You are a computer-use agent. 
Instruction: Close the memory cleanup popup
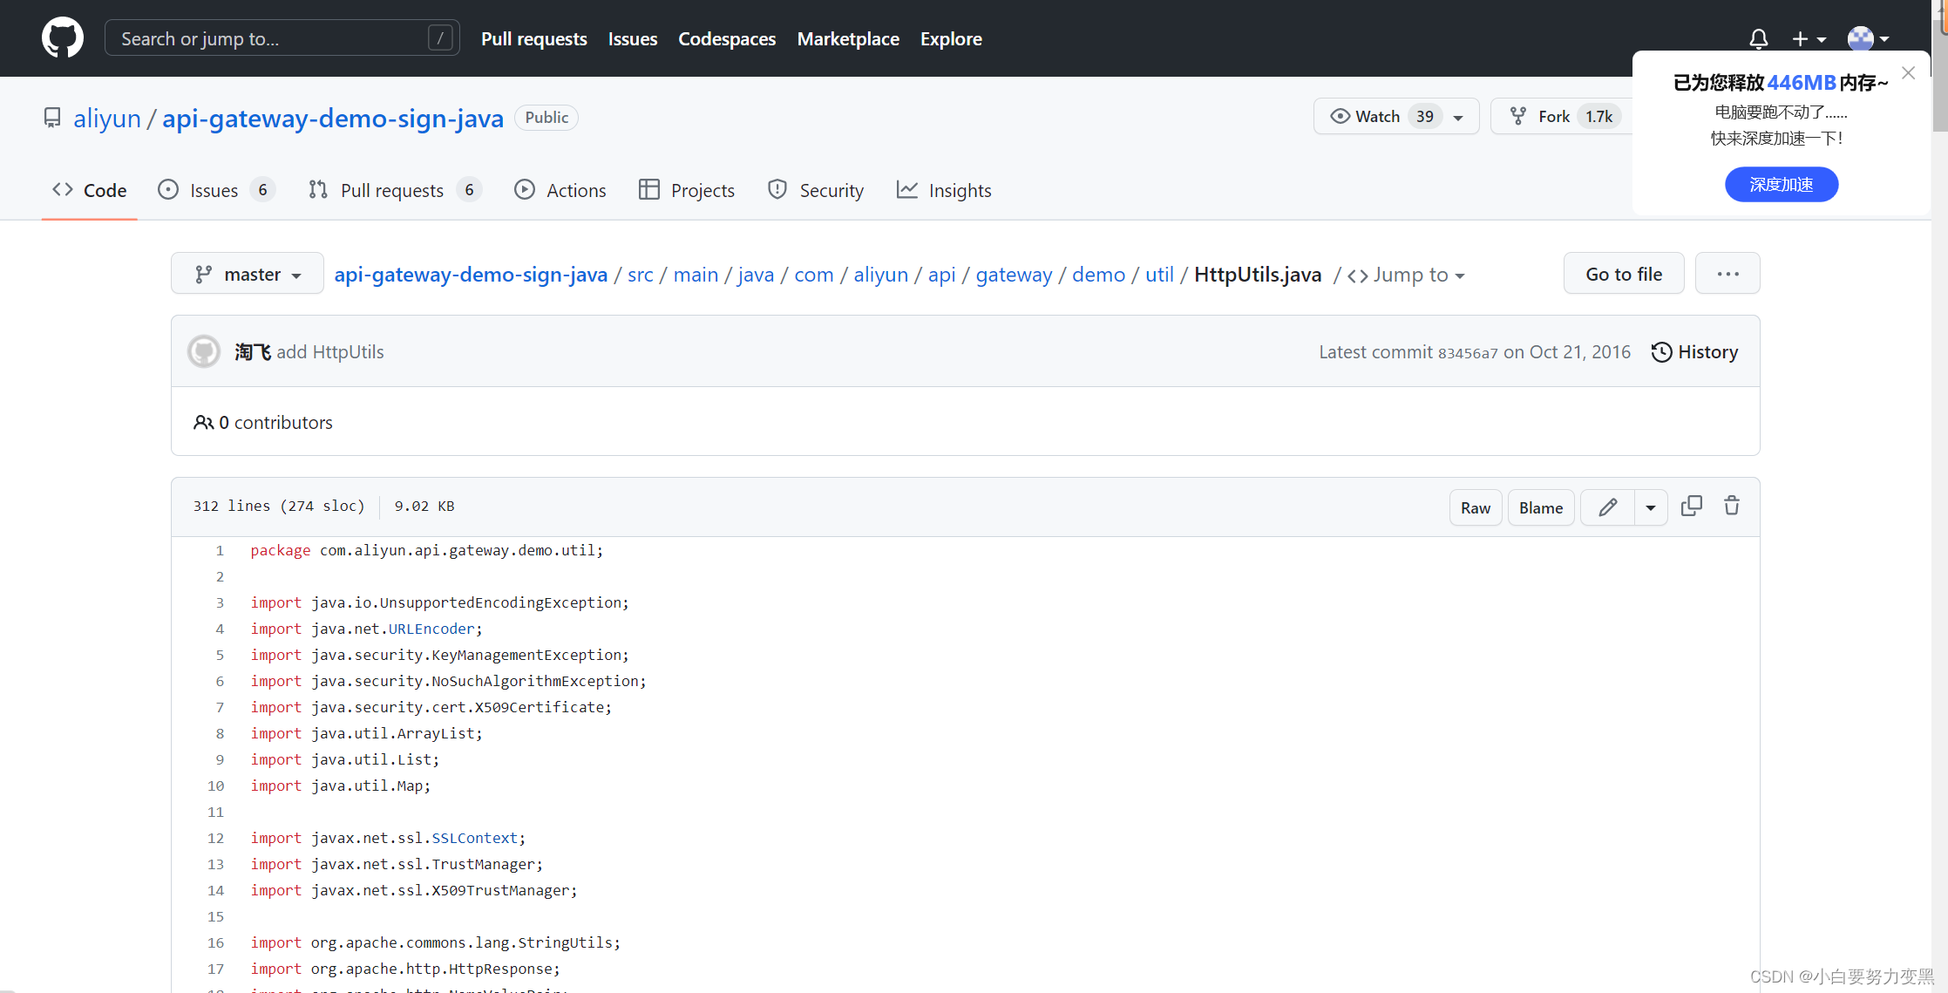click(x=1908, y=73)
